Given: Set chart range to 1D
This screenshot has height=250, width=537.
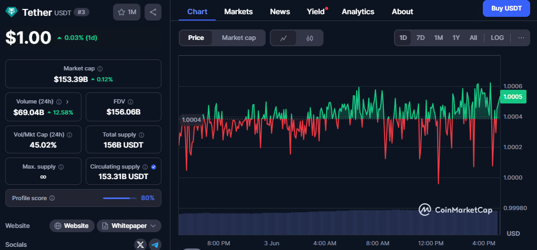Looking at the screenshot, I should [x=403, y=38].
